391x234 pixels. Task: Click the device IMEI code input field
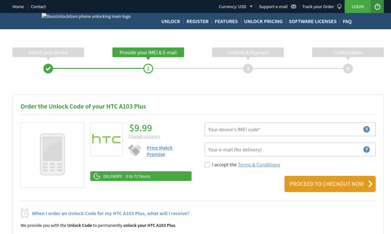[290, 129]
